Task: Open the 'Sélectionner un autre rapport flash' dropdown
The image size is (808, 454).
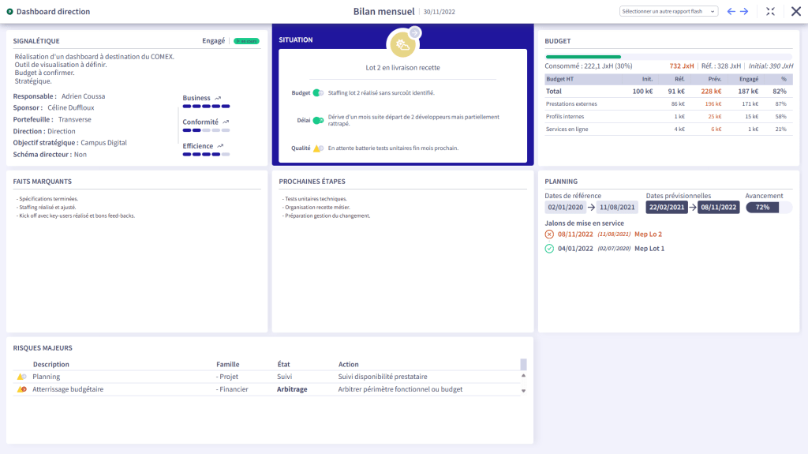Action: tap(668, 12)
